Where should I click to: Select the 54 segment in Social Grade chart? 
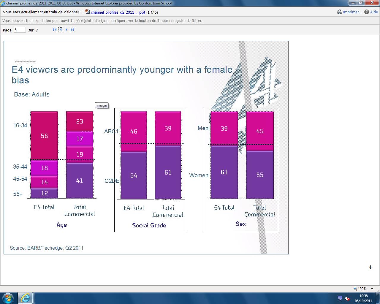click(x=134, y=175)
